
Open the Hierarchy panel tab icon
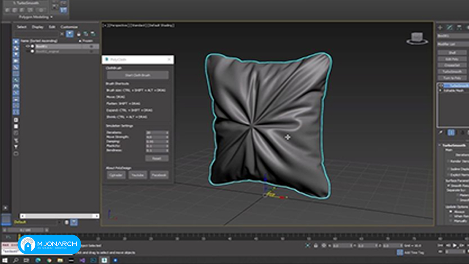point(459,27)
